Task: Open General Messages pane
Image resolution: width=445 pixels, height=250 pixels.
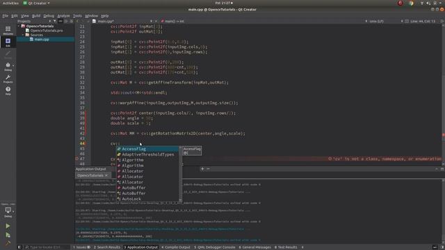Action: pos(255,247)
